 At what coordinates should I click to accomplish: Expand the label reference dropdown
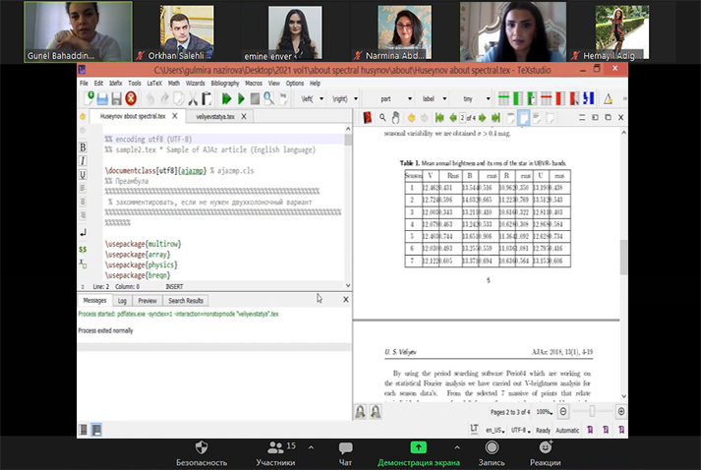click(444, 99)
